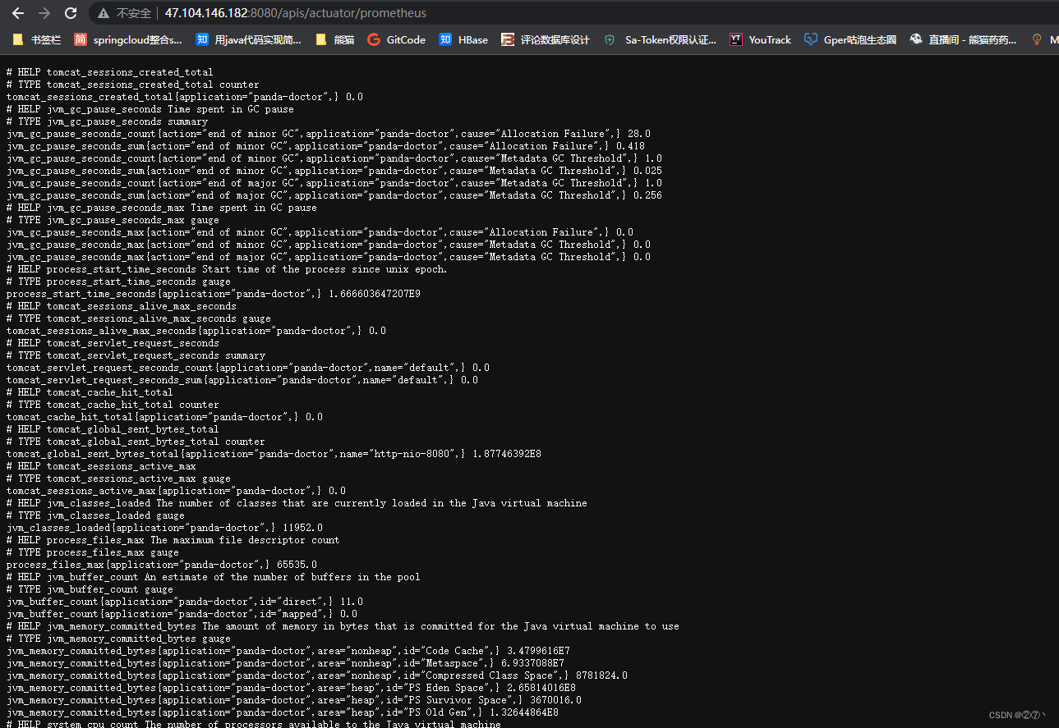Viewport: 1059px width, 728px height.
Task: Click '# HELP jvm_classes_loaded' description line
Action: tap(297, 503)
